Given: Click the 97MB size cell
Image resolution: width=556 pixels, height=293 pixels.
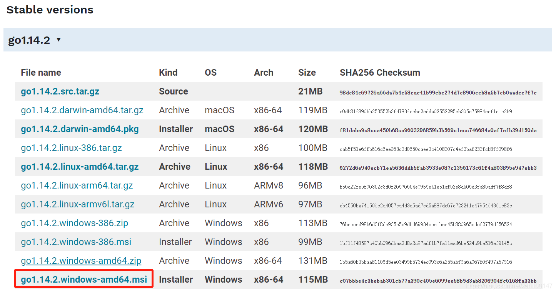Looking at the screenshot, I should pyautogui.click(x=310, y=204).
